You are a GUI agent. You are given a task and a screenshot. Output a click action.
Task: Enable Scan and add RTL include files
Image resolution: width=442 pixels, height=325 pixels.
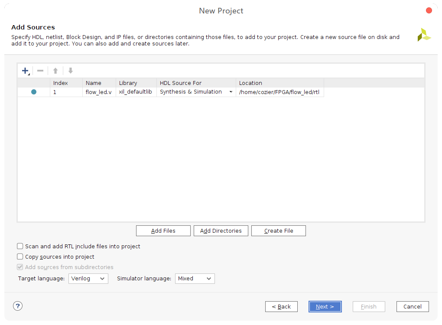(20, 246)
